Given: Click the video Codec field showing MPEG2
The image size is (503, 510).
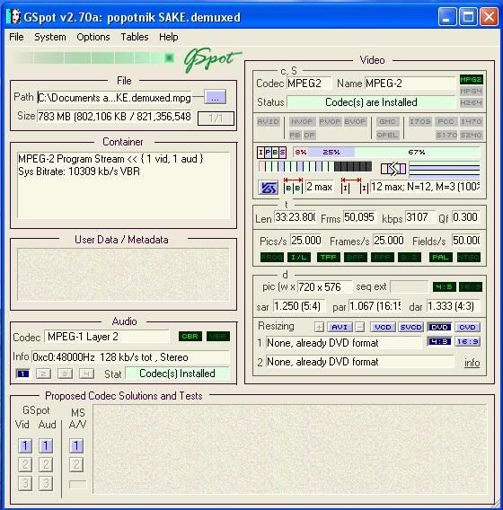Looking at the screenshot, I should click(309, 84).
